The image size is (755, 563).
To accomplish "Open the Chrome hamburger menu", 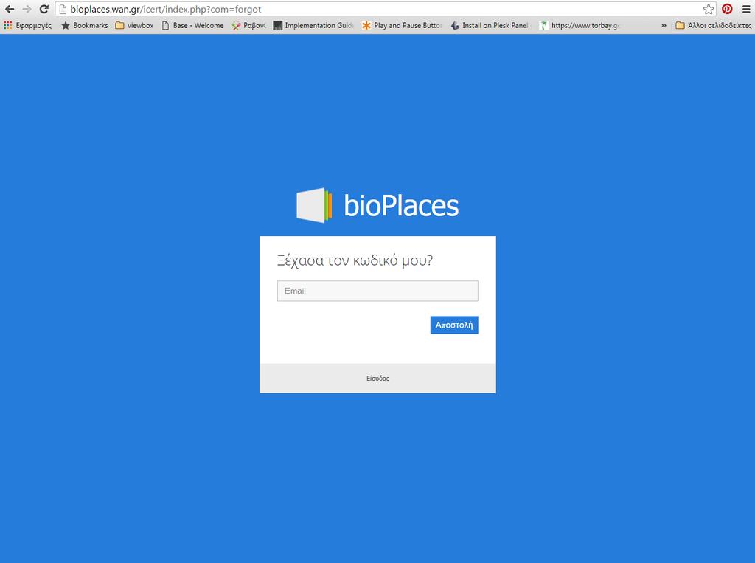I will coord(746,9).
